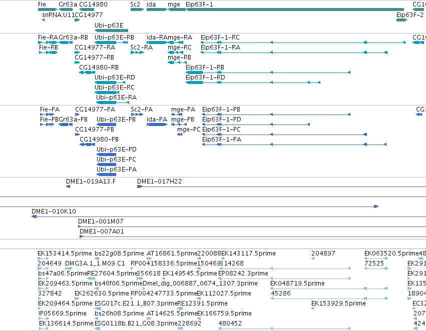Click the ida-RA transcript
This screenshot has height=331, width=426.
point(157,42)
